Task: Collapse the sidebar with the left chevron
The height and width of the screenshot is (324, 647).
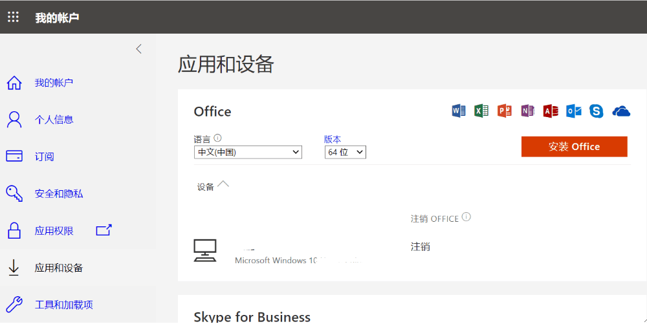Action: click(x=138, y=49)
